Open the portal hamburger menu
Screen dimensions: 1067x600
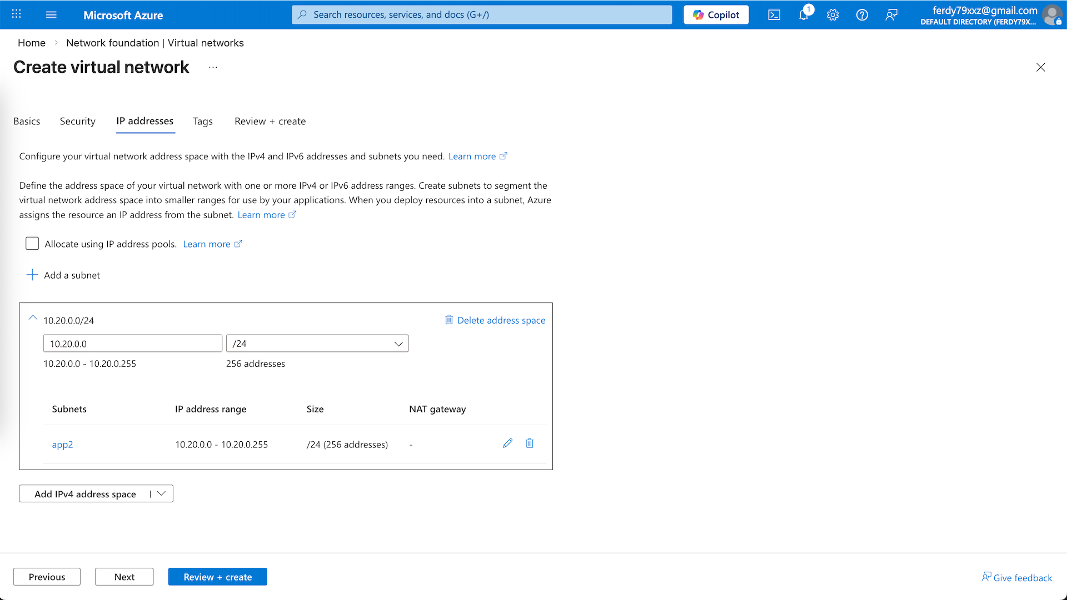51,15
